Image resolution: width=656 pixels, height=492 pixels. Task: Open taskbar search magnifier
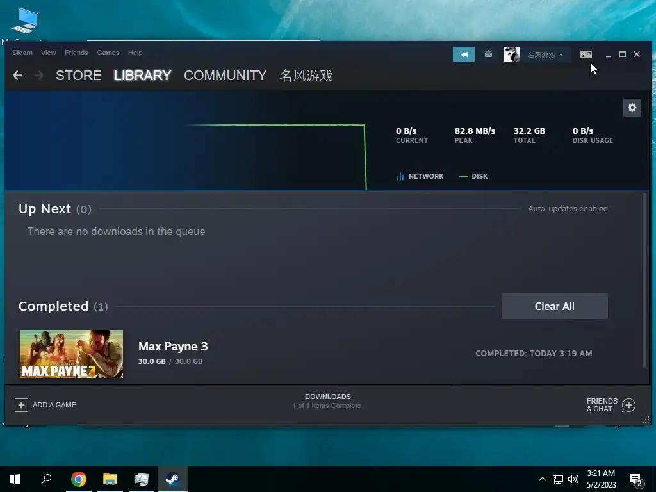tap(46, 479)
